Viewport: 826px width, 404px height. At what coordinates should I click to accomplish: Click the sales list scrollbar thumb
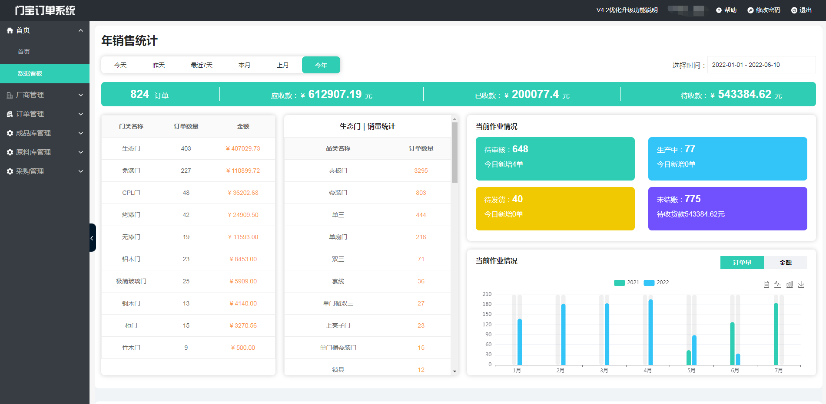pyautogui.click(x=454, y=152)
